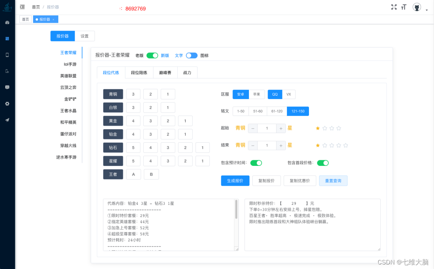Viewport: 434px width, 269px height.
Task: Open the dashboard icon in left sidebar
Action: click(x=7, y=22)
